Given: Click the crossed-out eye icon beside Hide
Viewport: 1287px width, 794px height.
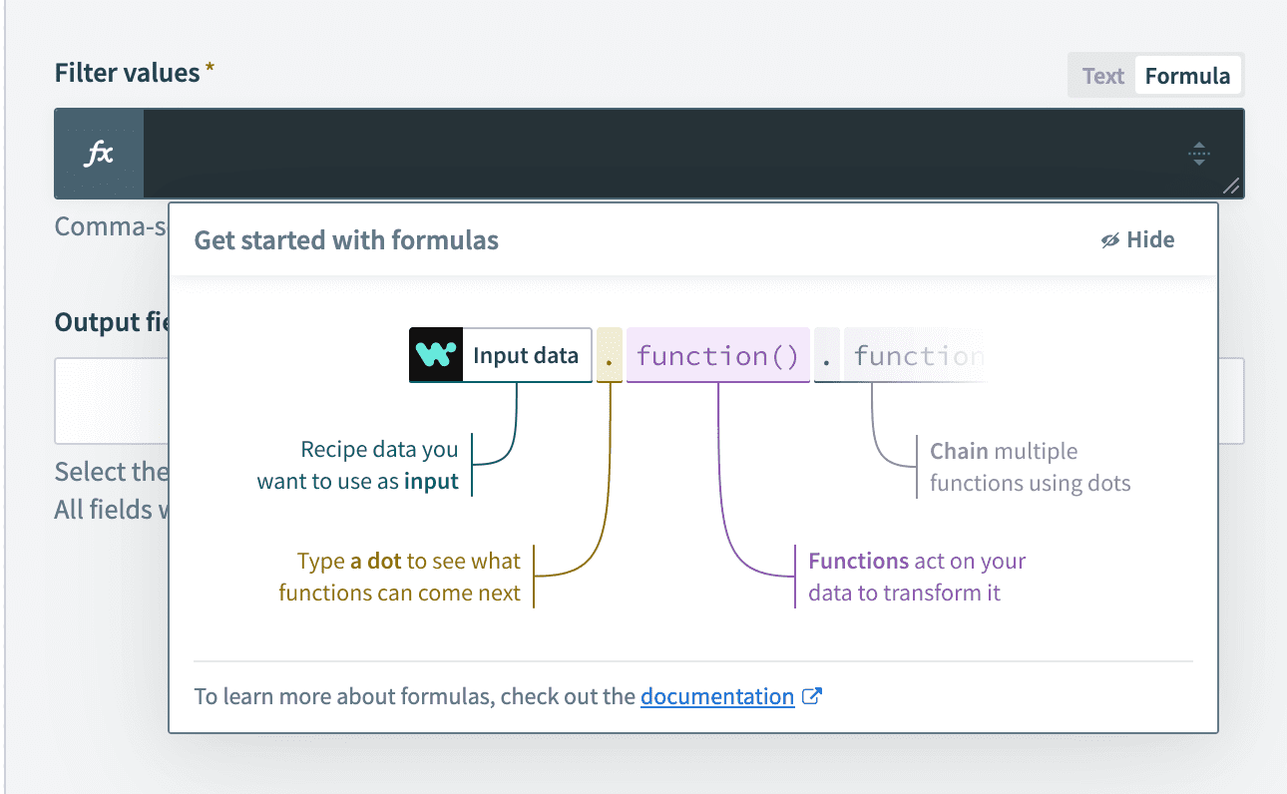Looking at the screenshot, I should (x=1110, y=240).
